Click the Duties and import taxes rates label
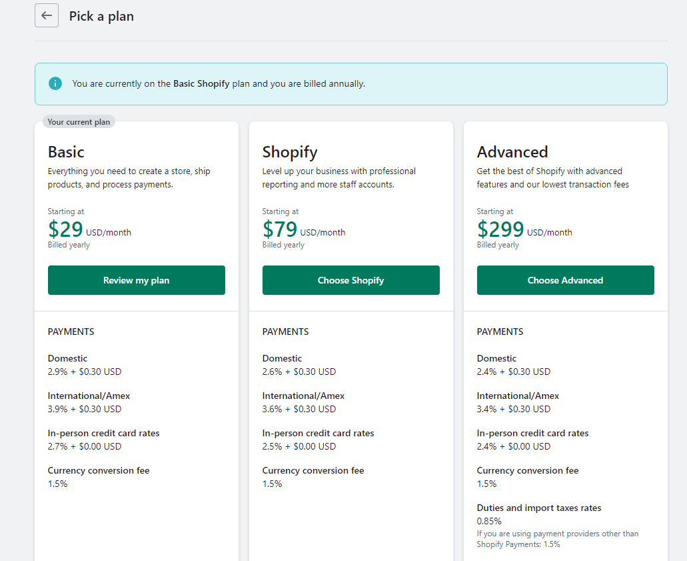Viewport: 687px width, 561px height. (x=539, y=508)
